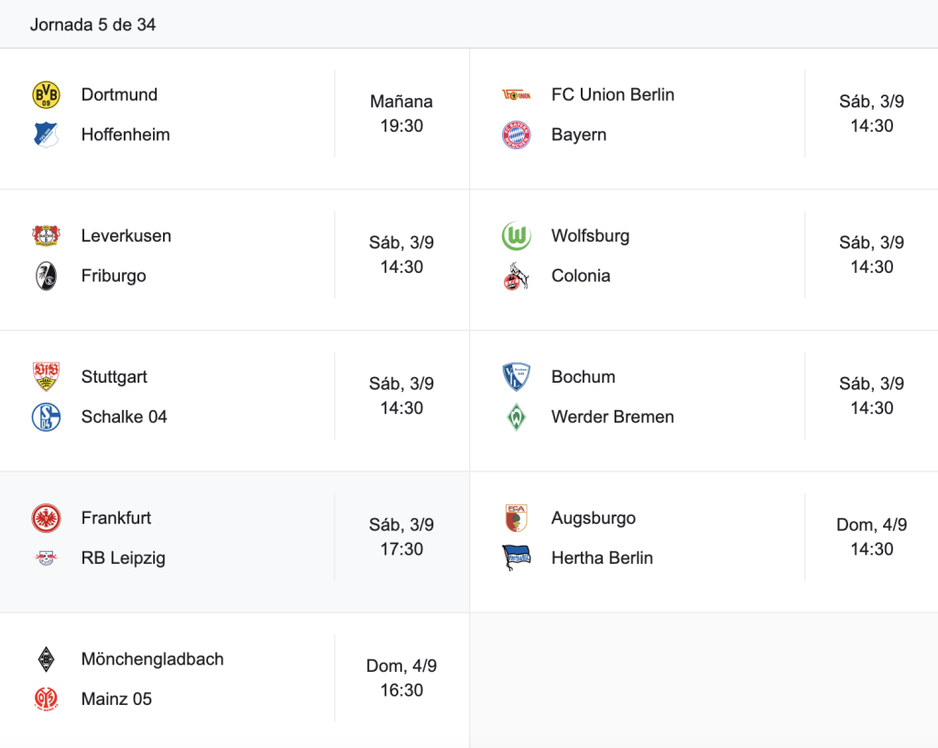Open the Stuttgart team name link
The image size is (938, 748).
115,376
